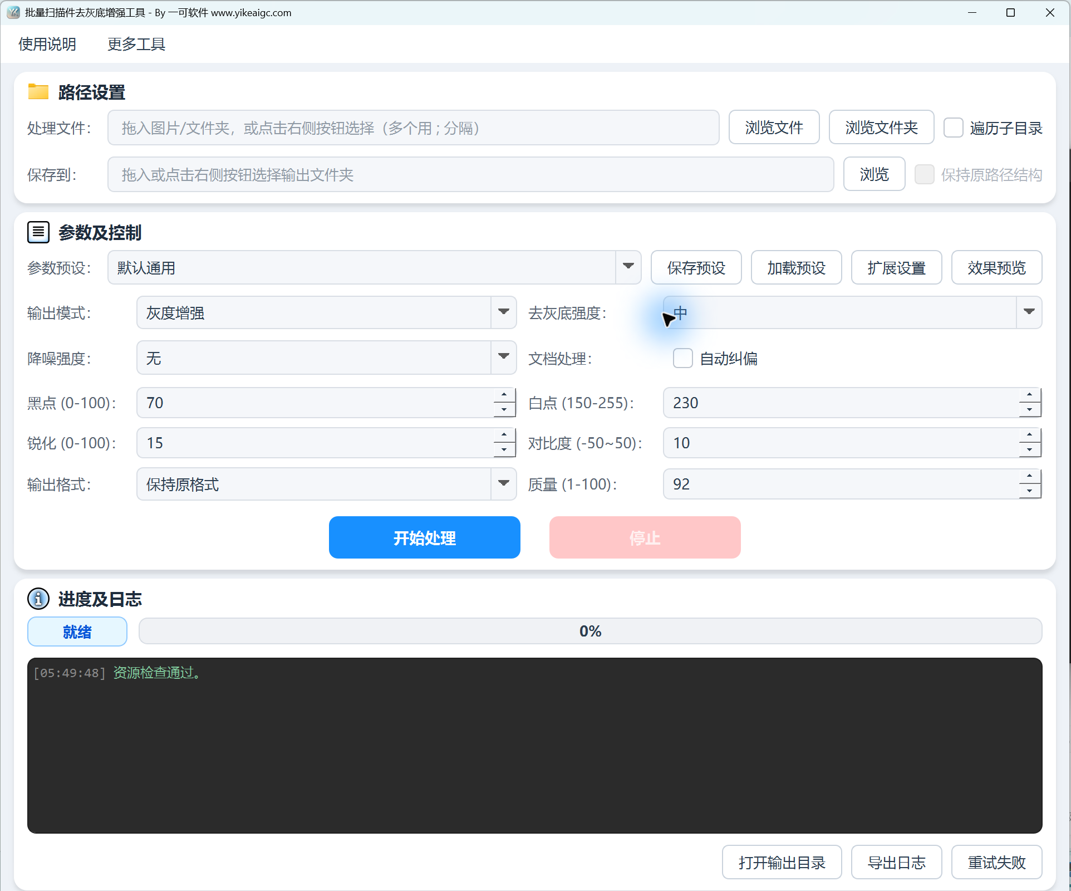Screen dimensions: 1071x891
Task: Click the folder icon beside 路径设置
Action: [x=38, y=92]
